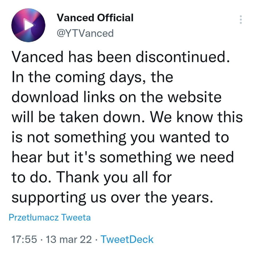Click the word 'website' in the tweet
255x254 pixels.
(197, 98)
